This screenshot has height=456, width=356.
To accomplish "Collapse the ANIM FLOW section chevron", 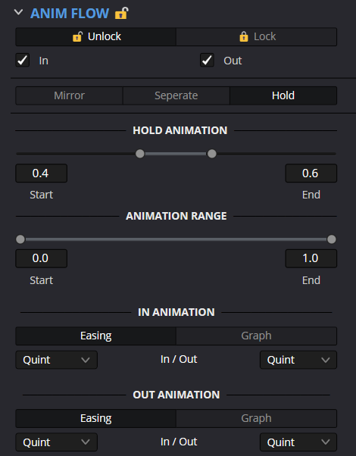I will [18, 13].
